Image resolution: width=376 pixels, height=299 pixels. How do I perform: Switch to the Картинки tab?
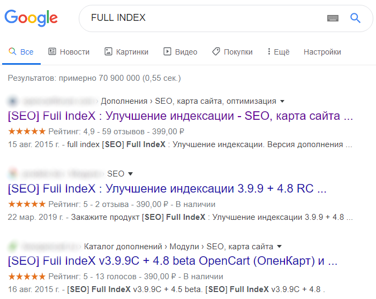pos(126,52)
